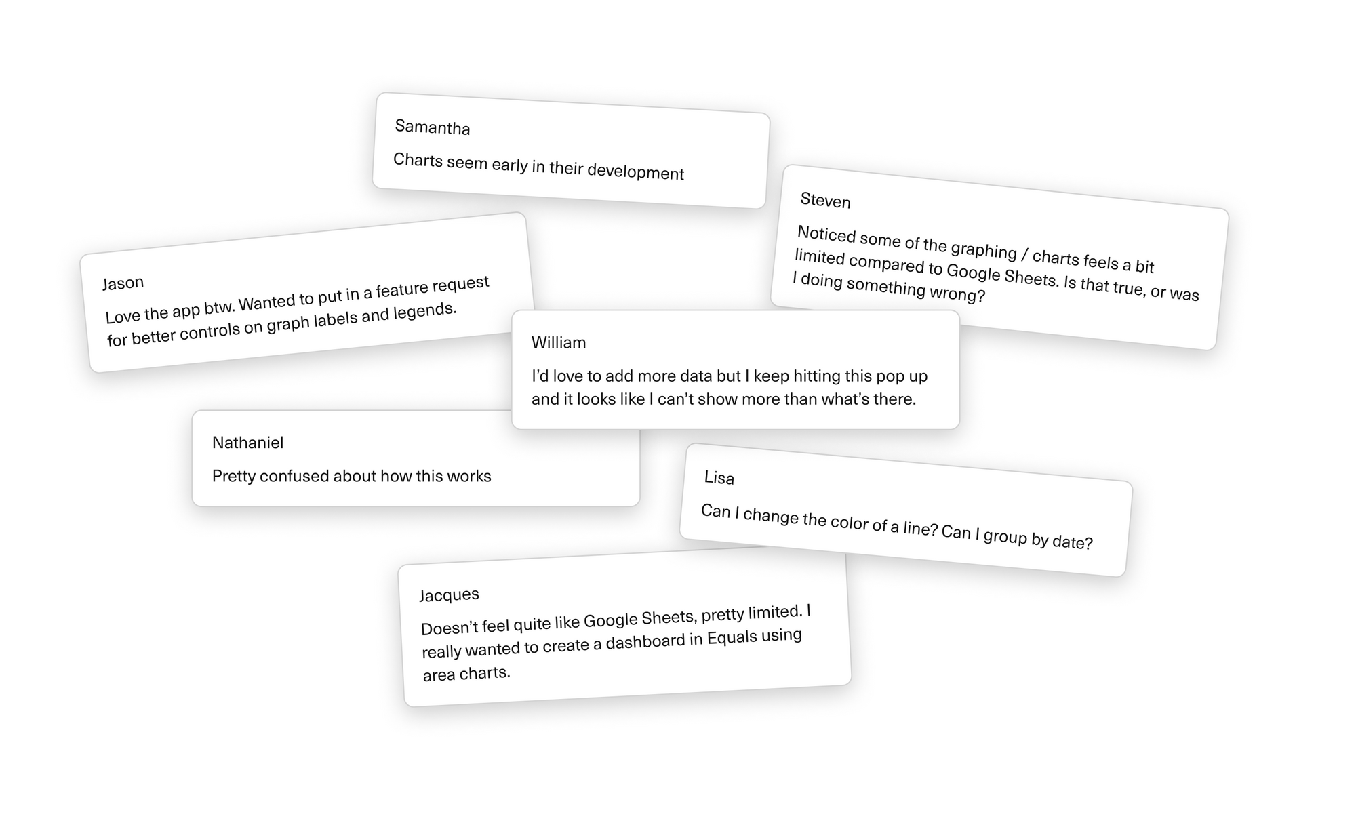Click the name William on the center card
Screen dimensions: 1356x827
click(x=559, y=343)
